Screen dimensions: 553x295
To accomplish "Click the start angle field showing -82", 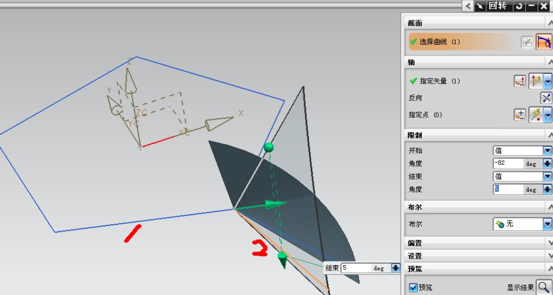I will pyautogui.click(x=508, y=164).
